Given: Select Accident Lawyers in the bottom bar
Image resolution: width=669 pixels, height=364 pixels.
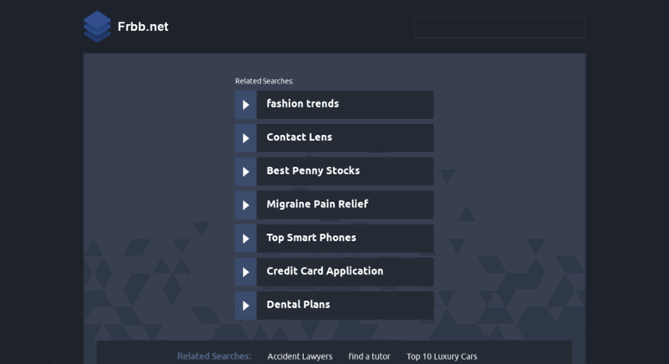Looking at the screenshot, I should [300, 356].
